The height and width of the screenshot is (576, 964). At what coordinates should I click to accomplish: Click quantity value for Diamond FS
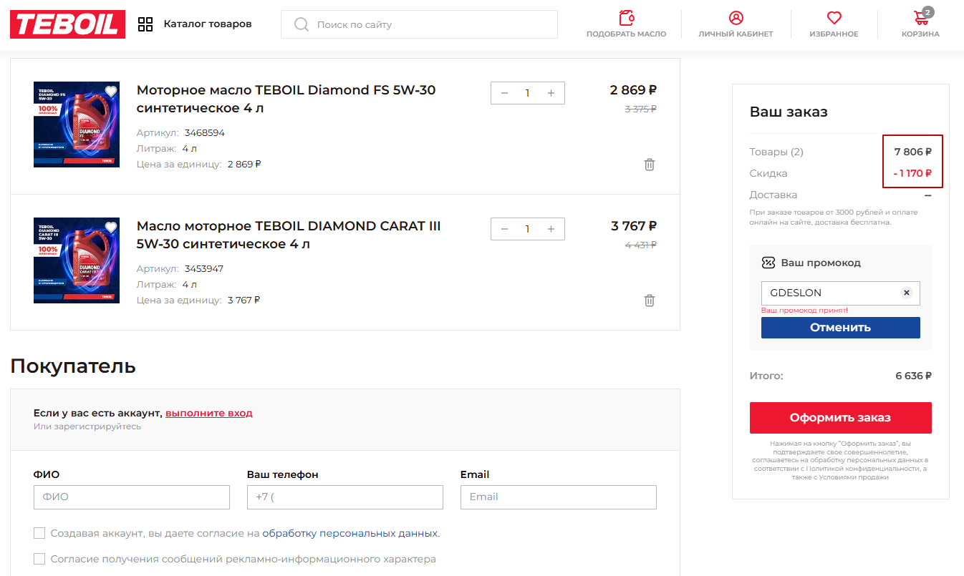click(x=528, y=93)
